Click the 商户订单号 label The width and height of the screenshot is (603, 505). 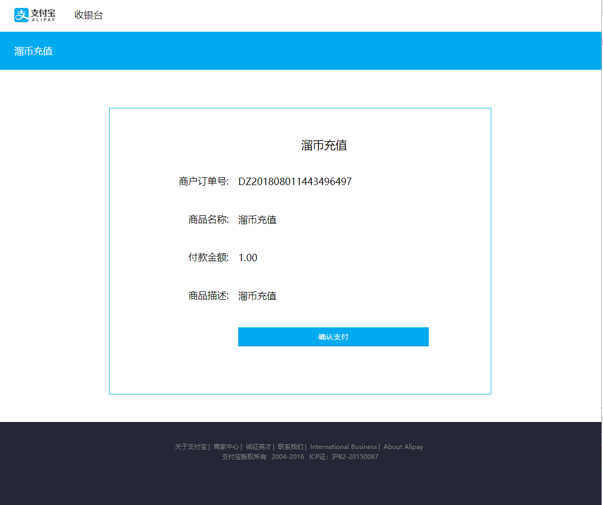(204, 182)
